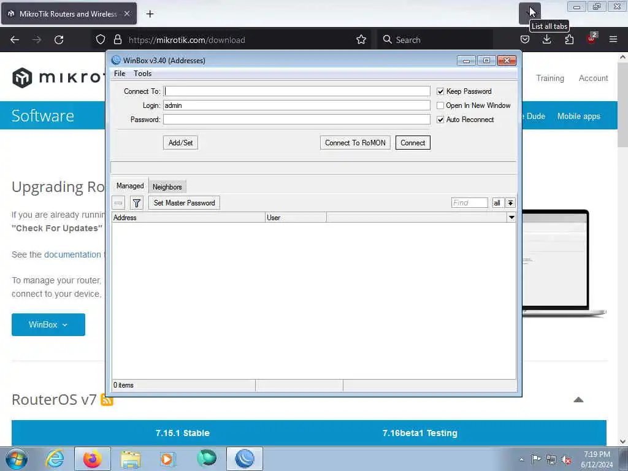Image resolution: width=628 pixels, height=471 pixels.
Task: Click the Firefox Search box
Action: click(x=435, y=40)
